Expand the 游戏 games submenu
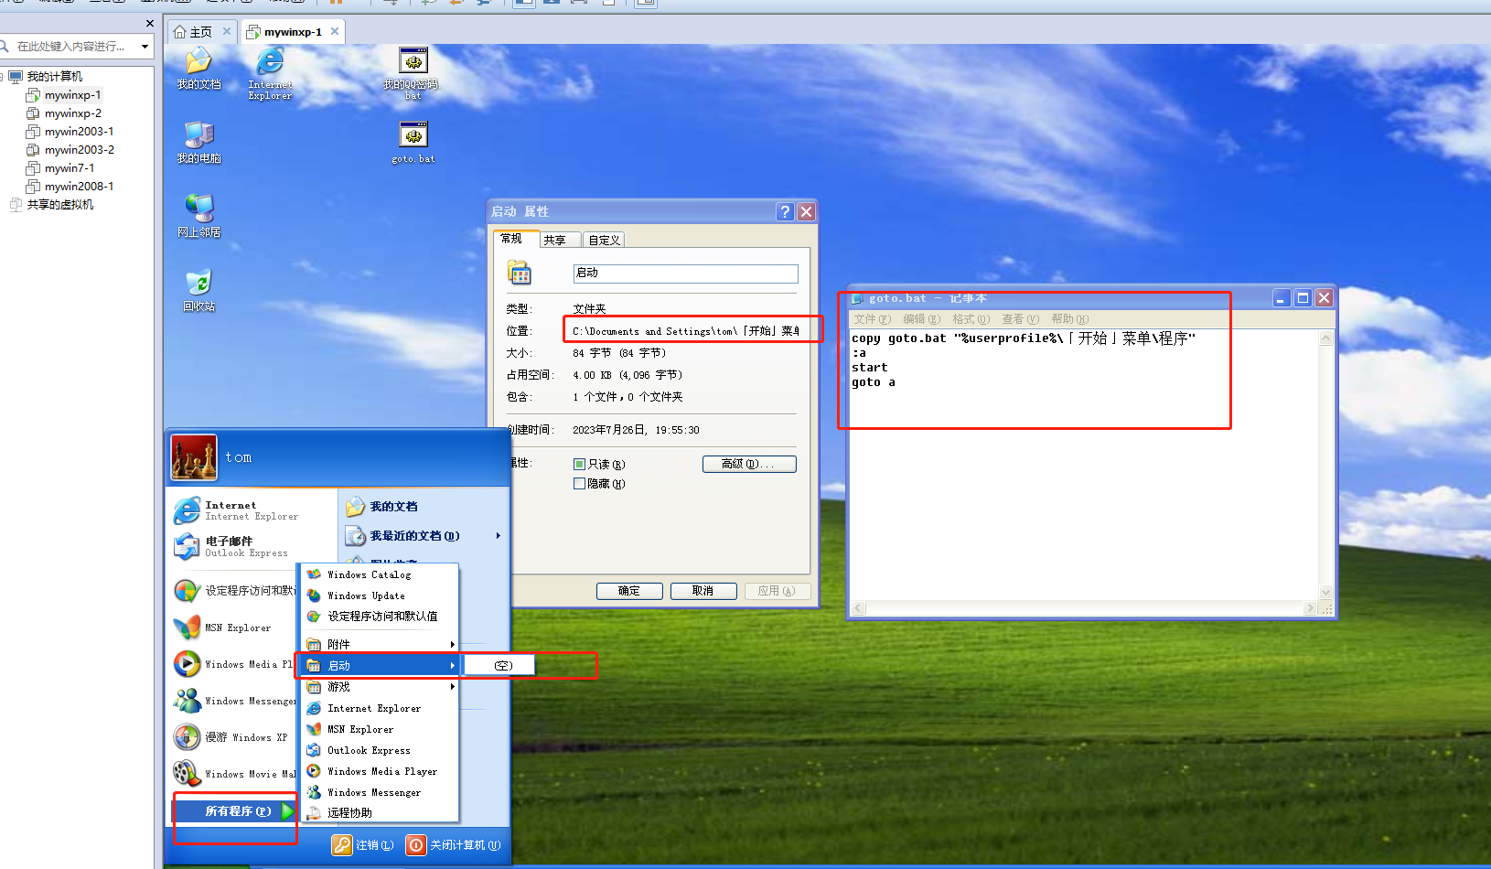This screenshot has width=1491, height=869. click(380, 686)
